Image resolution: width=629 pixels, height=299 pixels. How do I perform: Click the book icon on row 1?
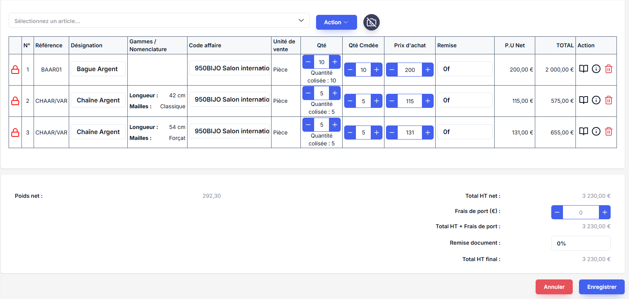(x=583, y=69)
